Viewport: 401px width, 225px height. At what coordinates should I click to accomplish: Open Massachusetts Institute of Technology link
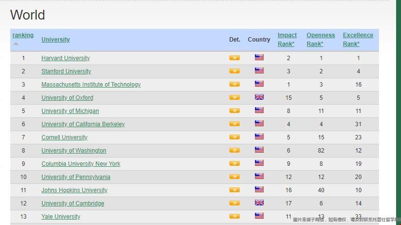coord(91,85)
